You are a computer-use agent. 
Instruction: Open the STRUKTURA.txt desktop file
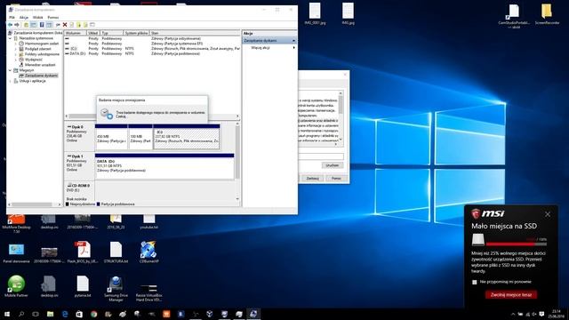coord(116,252)
